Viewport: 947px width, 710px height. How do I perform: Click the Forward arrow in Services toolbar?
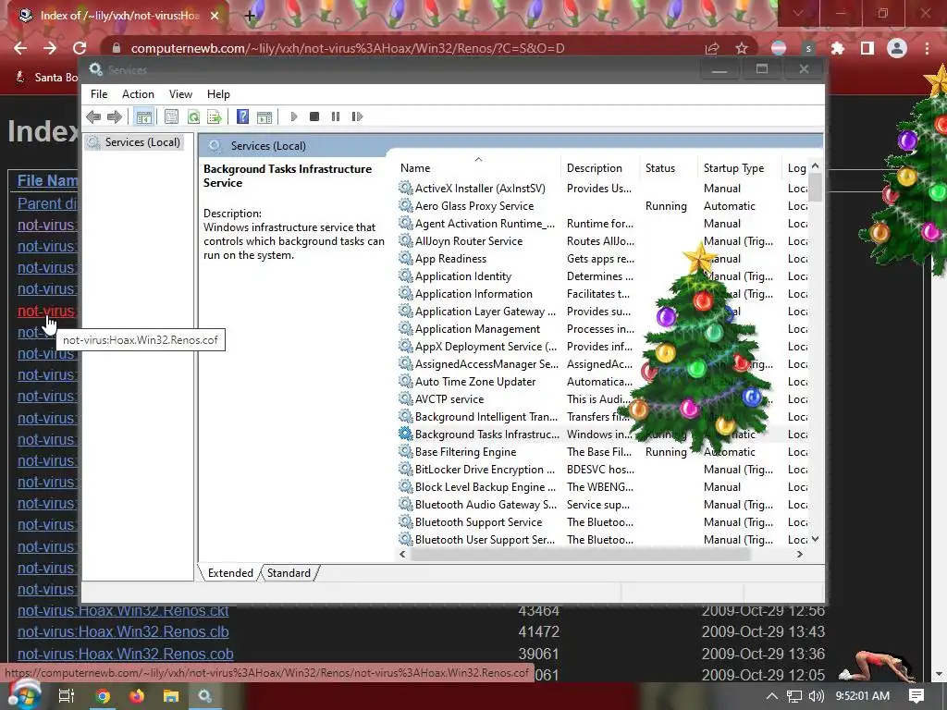click(x=115, y=116)
